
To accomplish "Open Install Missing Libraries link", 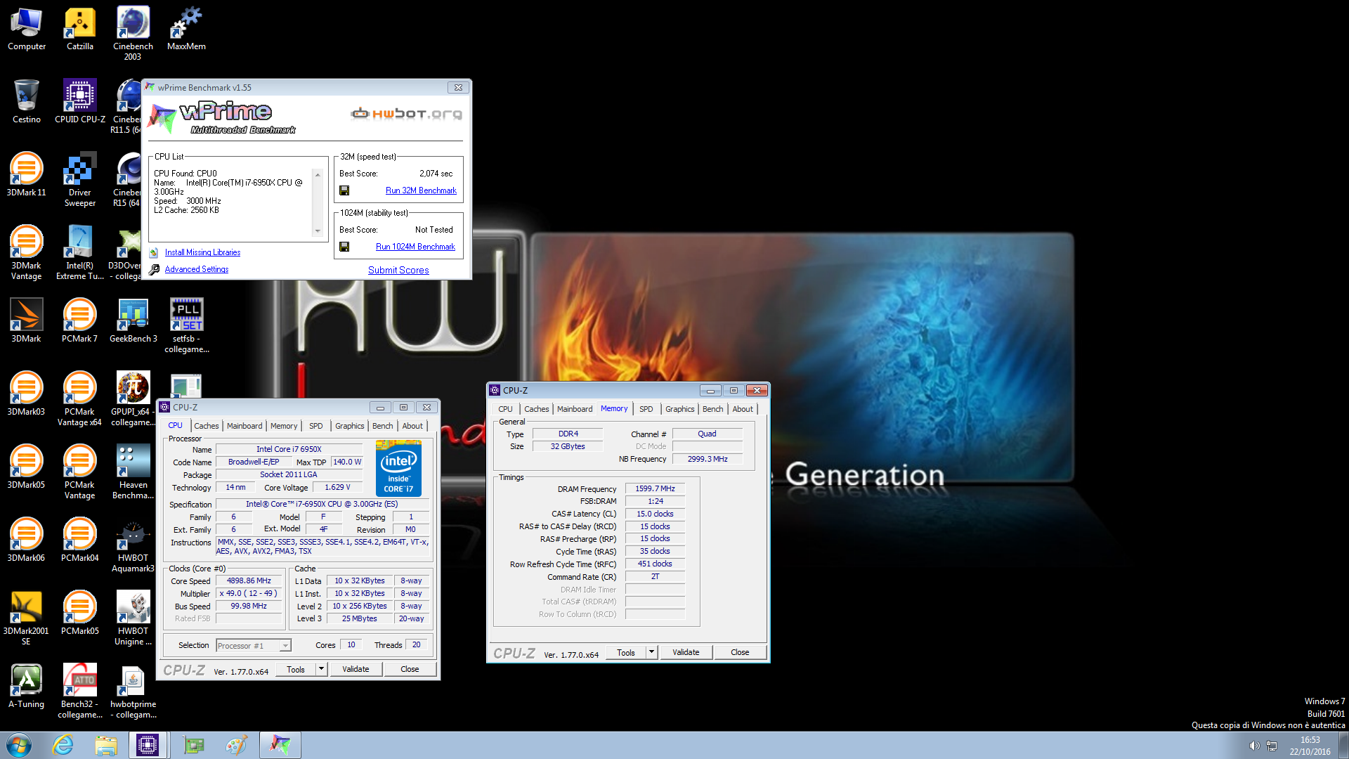I will click(x=202, y=252).
